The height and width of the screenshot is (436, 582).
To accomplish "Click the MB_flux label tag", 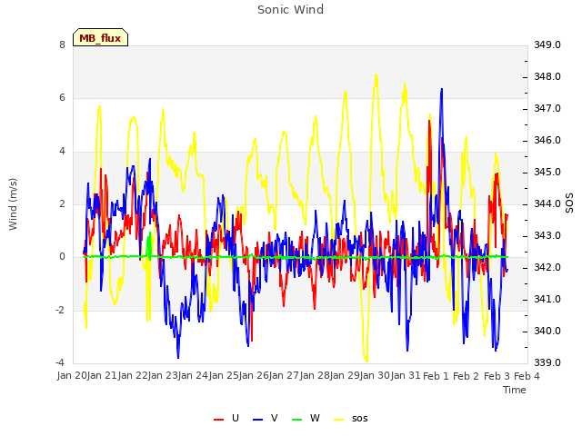I will tap(100, 38).
